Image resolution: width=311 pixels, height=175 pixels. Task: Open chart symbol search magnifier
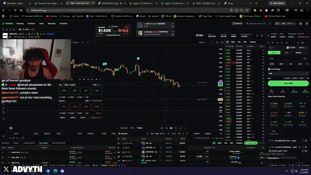[212, 42]
